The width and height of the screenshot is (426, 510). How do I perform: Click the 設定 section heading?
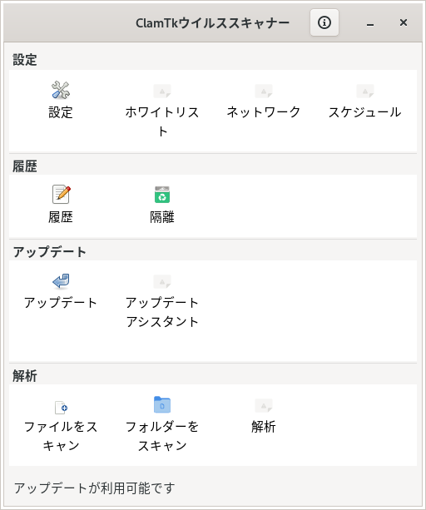click(x=25, y=60)
